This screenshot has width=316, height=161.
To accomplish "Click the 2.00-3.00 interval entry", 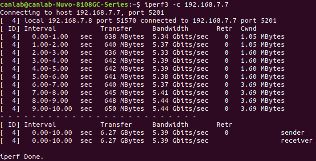I will [x=50, y=52].
